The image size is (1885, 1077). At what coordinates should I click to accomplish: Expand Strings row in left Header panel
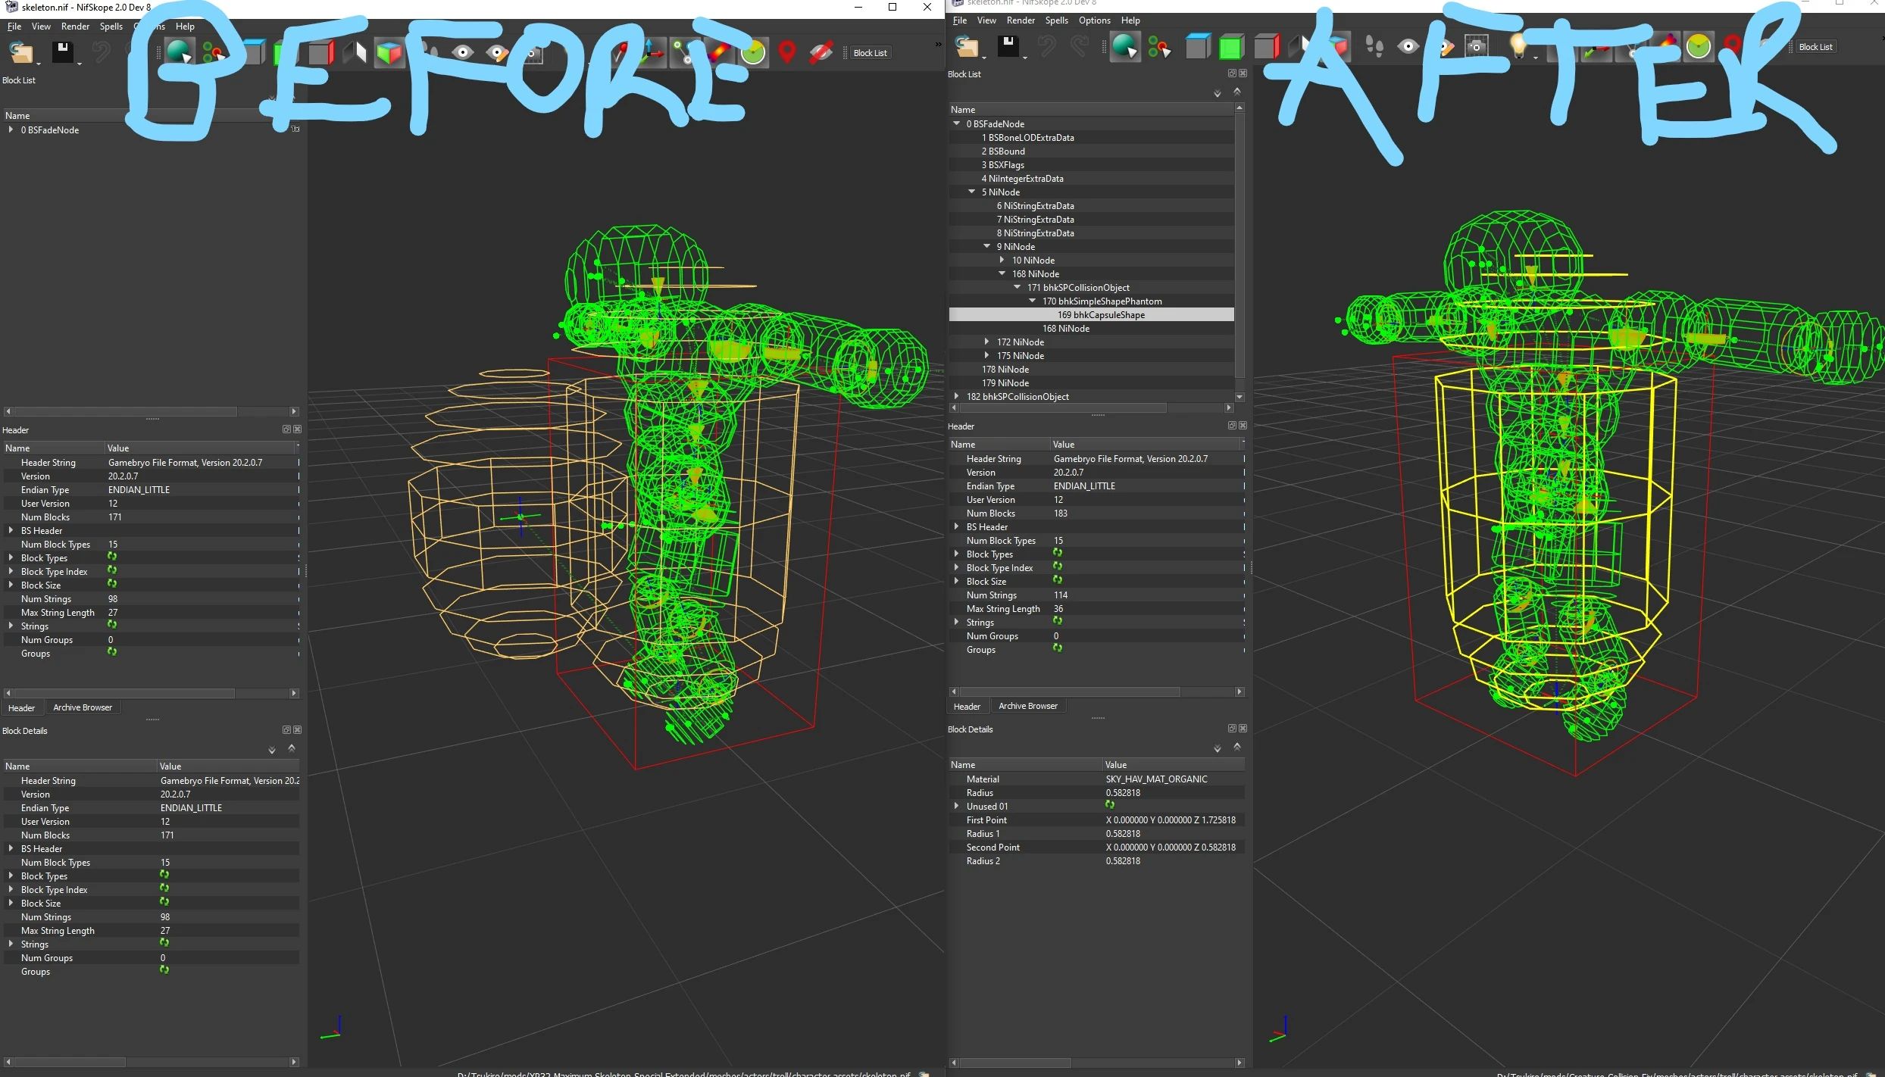pos(11,626)
